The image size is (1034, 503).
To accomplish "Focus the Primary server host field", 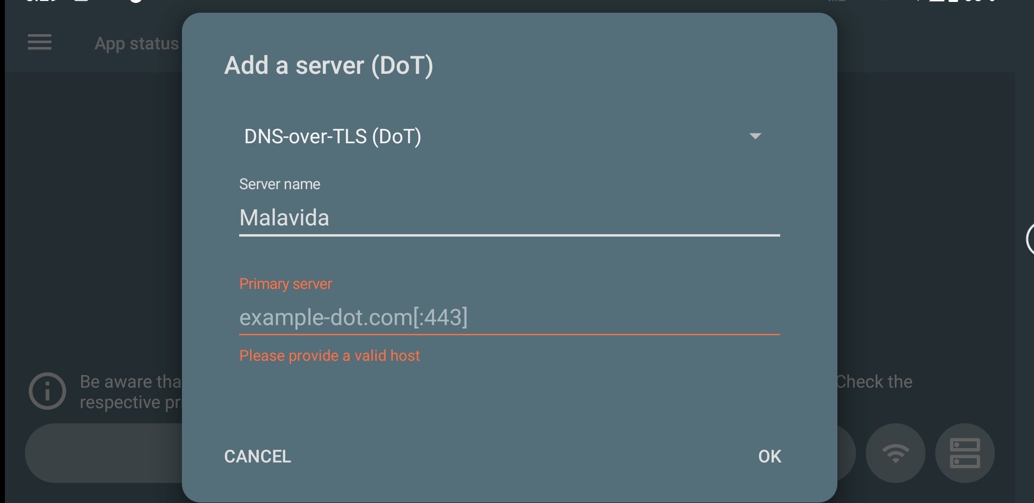I will (x=509, y=318).
